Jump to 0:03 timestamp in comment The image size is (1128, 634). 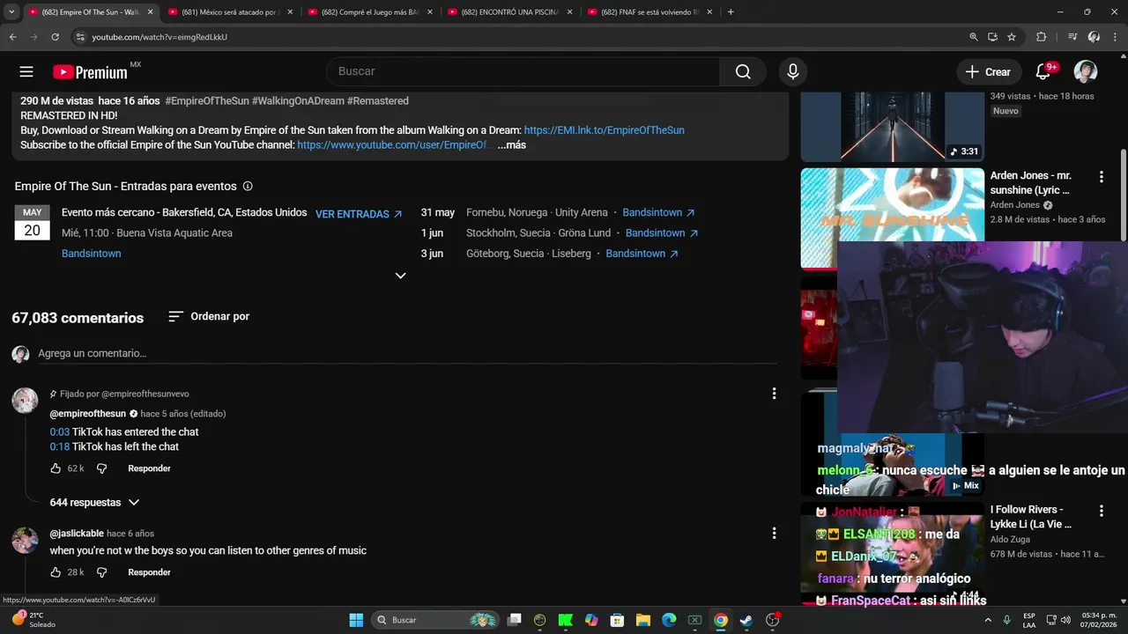[x=59, y=432]
